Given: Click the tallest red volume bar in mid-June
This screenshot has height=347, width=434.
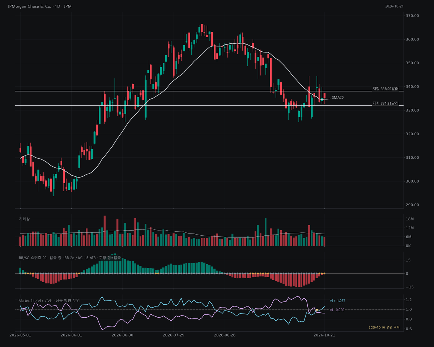Looking at the screenshot, I should coord(105,231).
